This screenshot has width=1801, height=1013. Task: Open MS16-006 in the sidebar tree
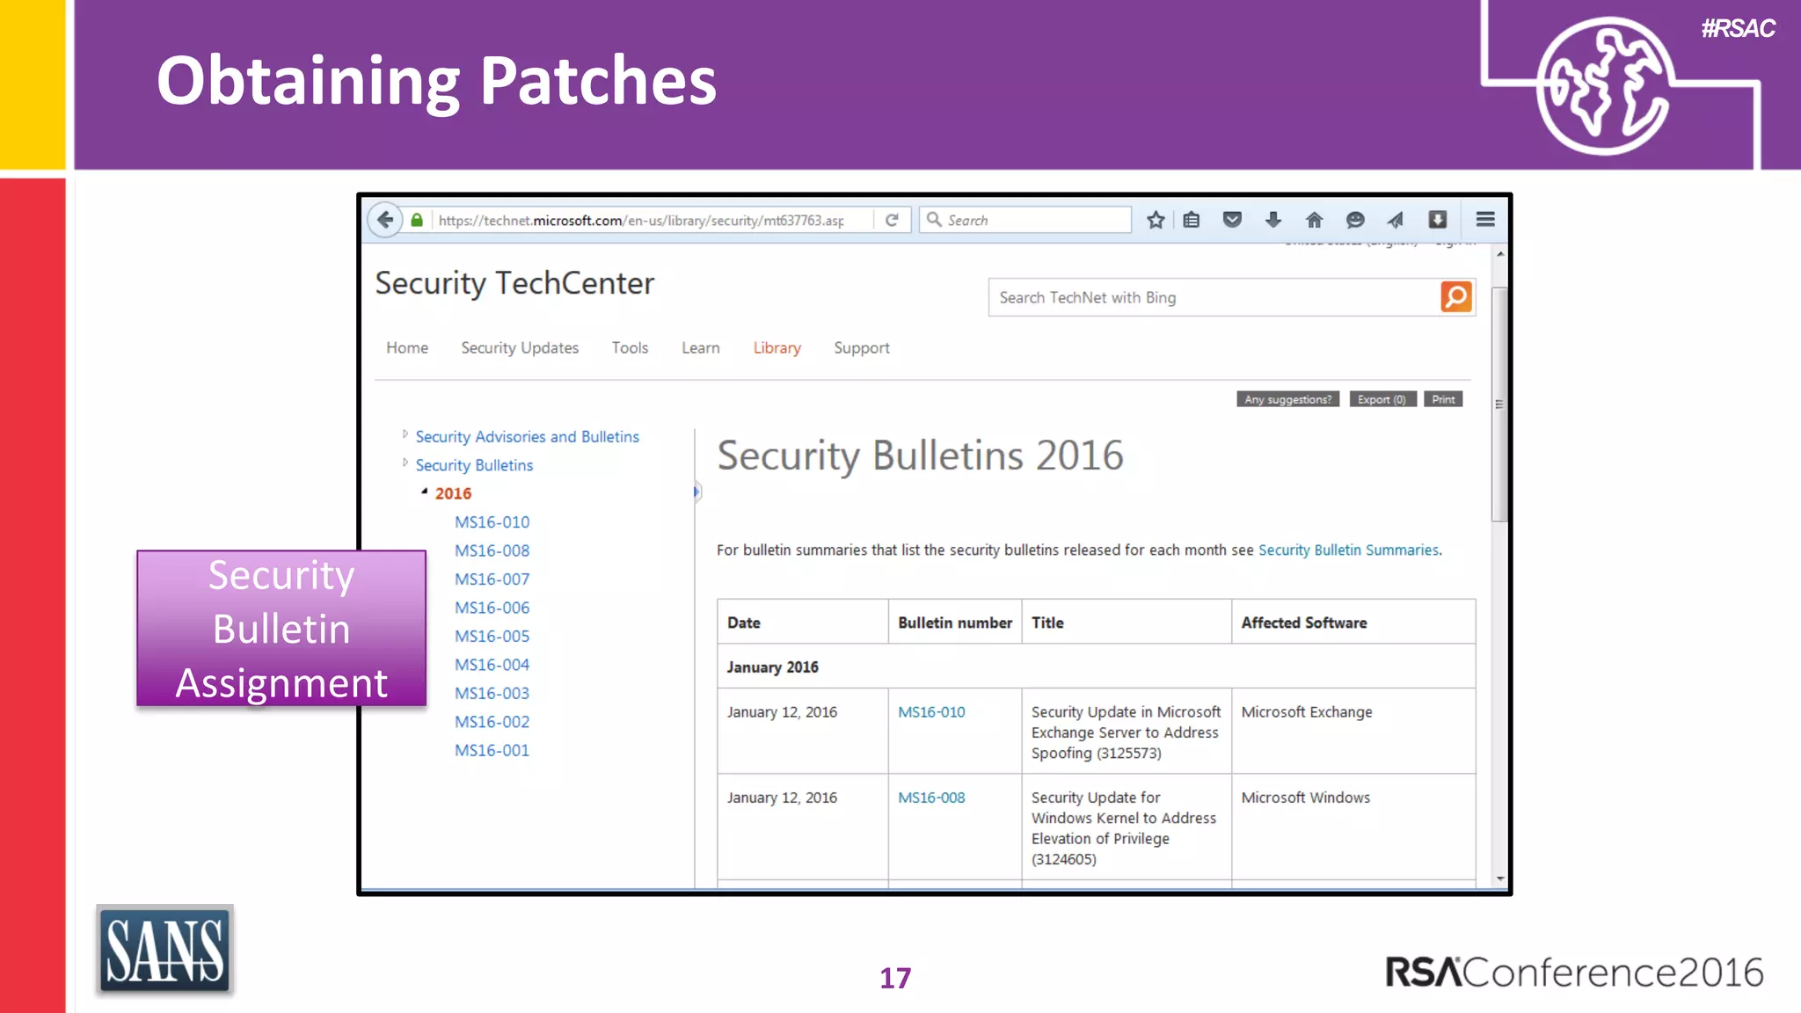[x=492, y=608]
